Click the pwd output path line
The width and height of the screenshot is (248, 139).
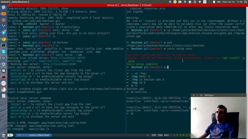click(165, 46)
